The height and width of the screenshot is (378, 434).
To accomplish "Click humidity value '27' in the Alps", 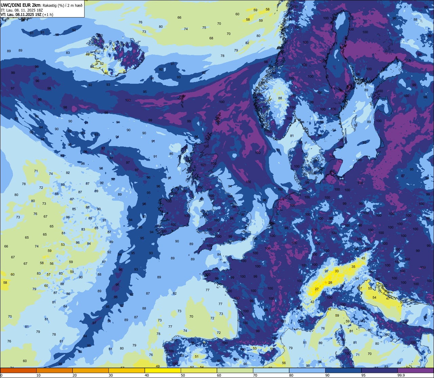I will pos(317,289).
